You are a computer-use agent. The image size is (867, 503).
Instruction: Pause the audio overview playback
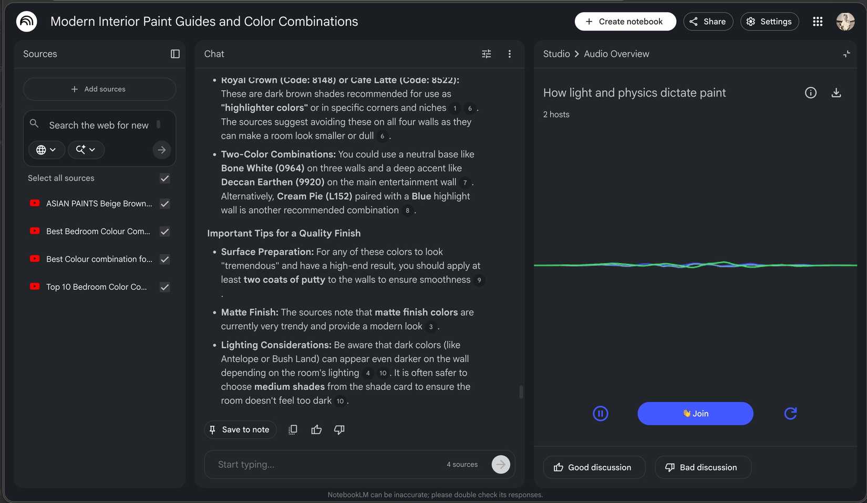click(x=600, y=414)
